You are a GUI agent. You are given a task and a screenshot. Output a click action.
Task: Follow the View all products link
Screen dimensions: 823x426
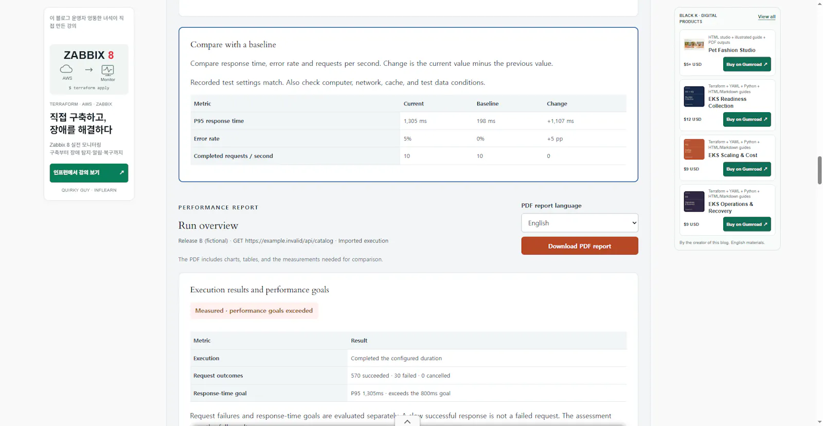766,17
